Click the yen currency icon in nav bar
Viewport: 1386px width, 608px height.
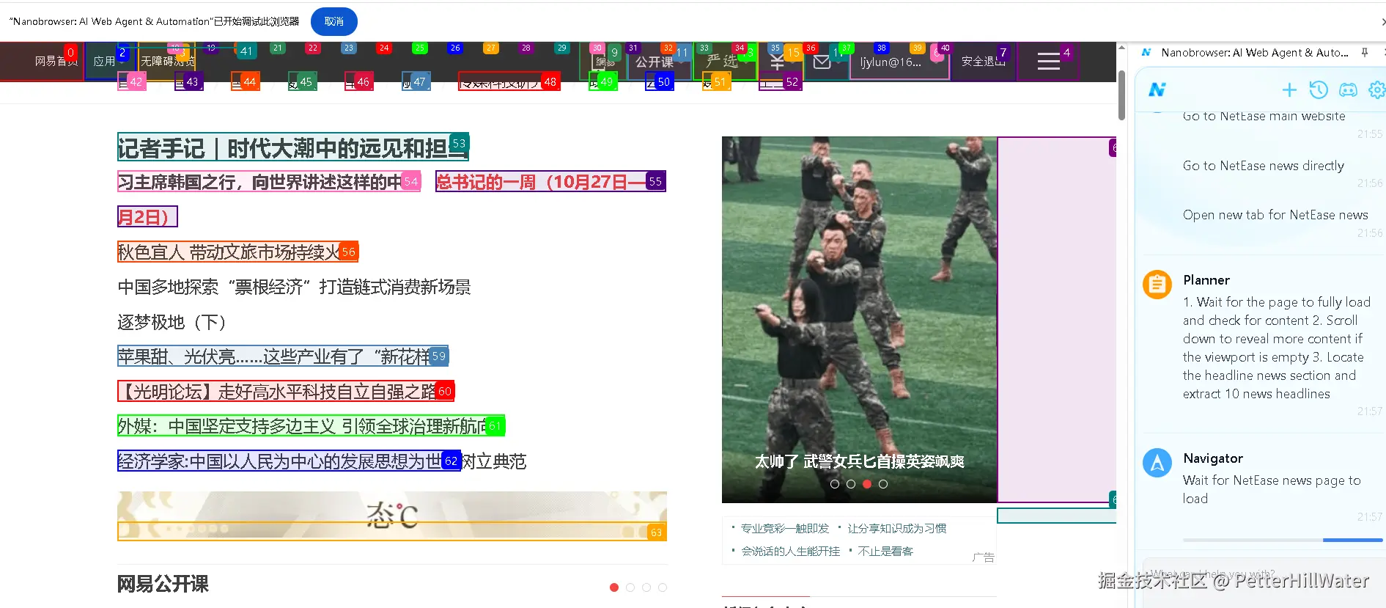(x=777, y=62)
